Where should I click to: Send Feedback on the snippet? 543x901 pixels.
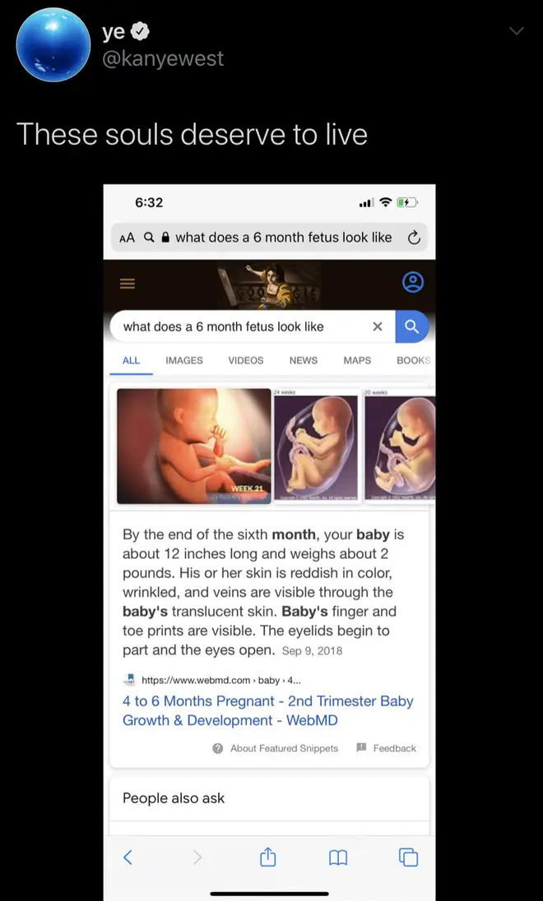386,748
